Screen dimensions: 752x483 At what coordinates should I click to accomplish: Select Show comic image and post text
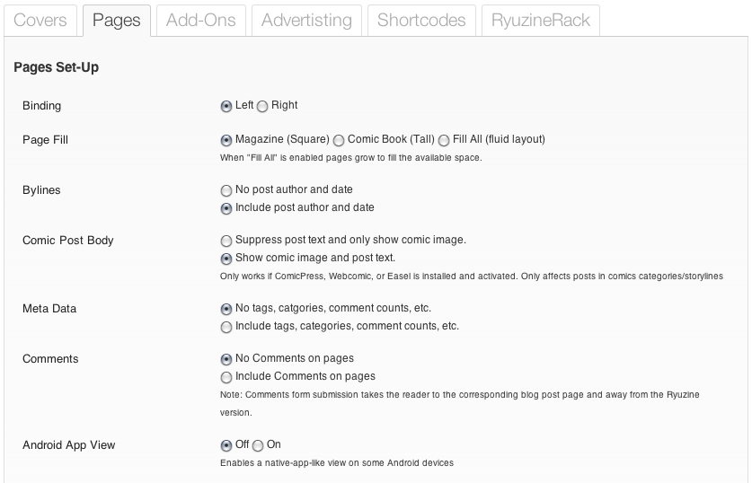(x=226, y=259)
